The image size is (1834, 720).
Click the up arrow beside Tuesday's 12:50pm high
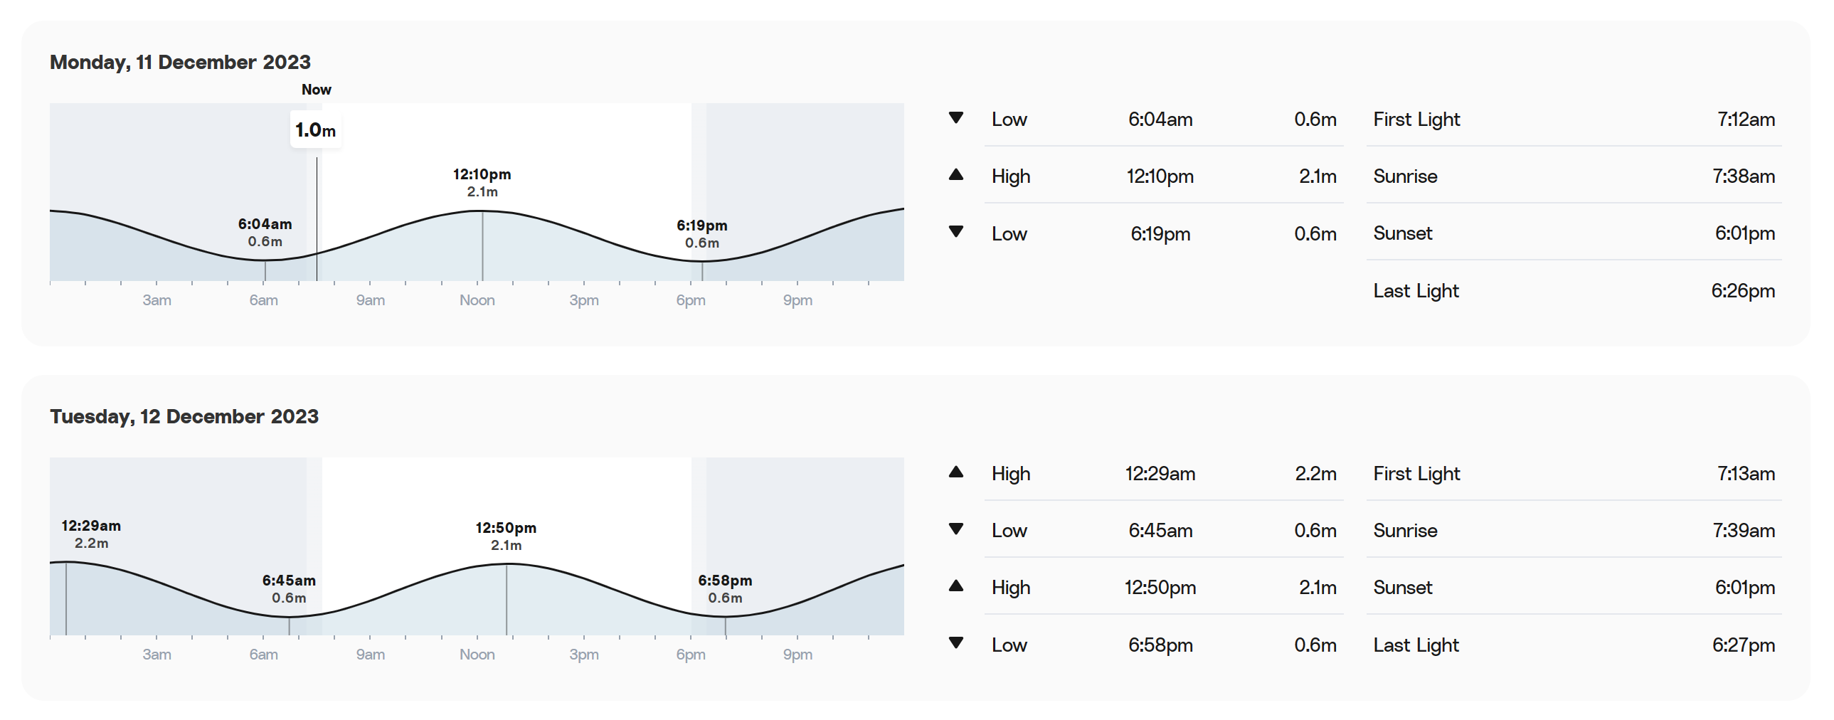point(955,586)
